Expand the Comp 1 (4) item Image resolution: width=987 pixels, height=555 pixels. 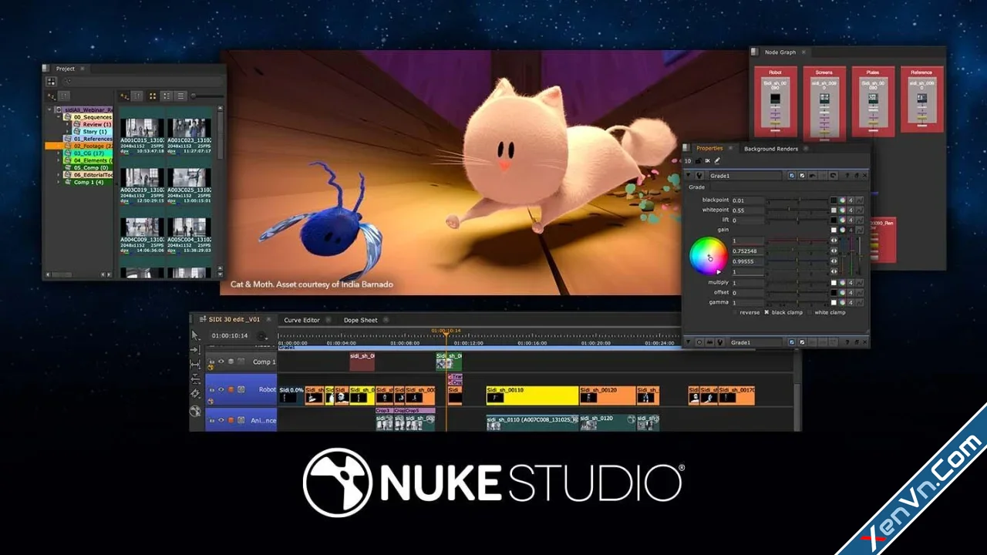[58, 182]
